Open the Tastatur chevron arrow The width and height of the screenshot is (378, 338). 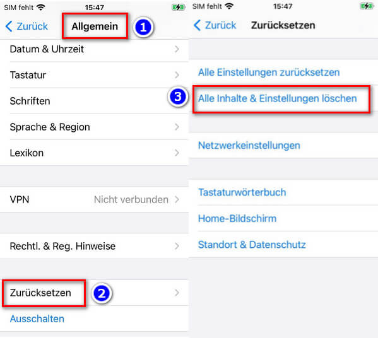pos(177,75)
